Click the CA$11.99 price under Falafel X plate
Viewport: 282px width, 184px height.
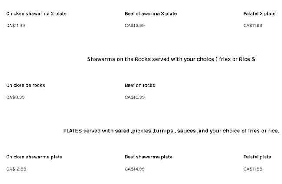(252, 26)
